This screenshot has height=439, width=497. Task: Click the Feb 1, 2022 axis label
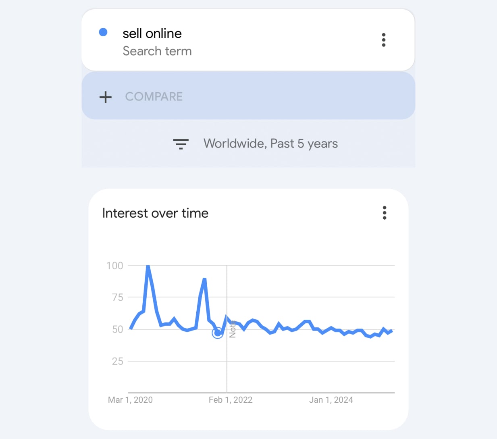tap(231, 399)
